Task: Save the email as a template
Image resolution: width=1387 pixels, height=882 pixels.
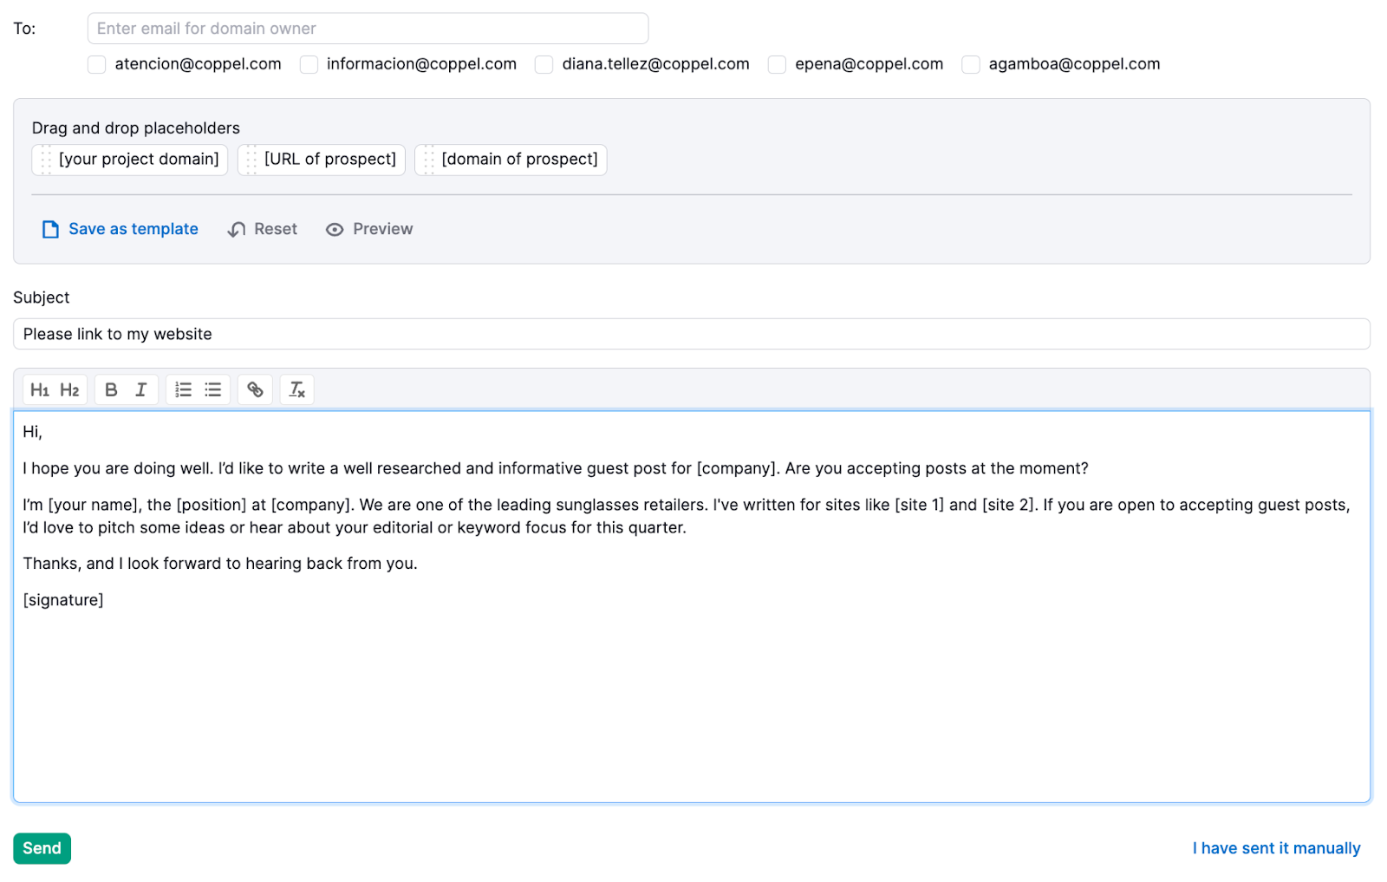Action: tap(120, 229)
